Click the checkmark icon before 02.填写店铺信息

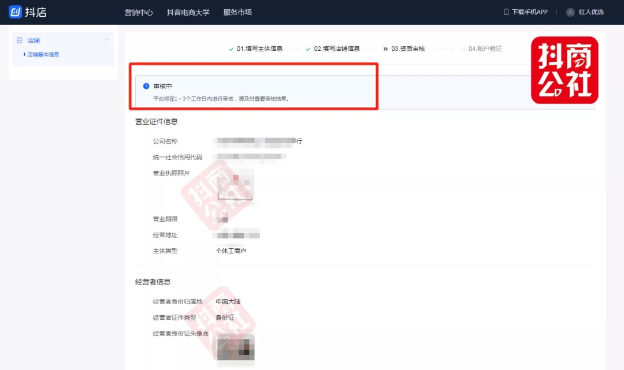pyautogui.click(x=308, y=49)
